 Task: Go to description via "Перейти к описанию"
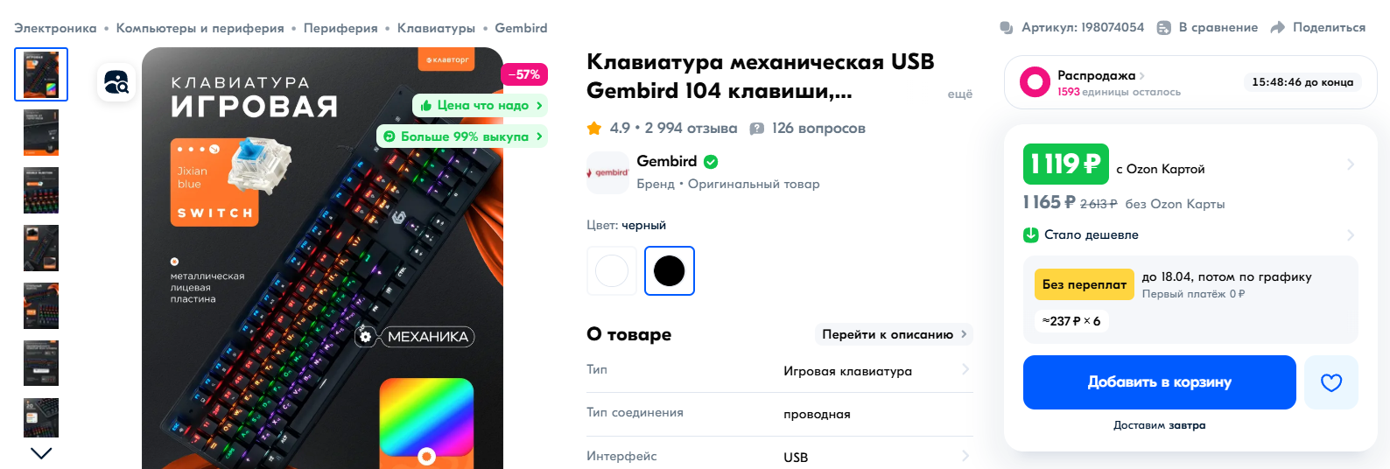894,334
